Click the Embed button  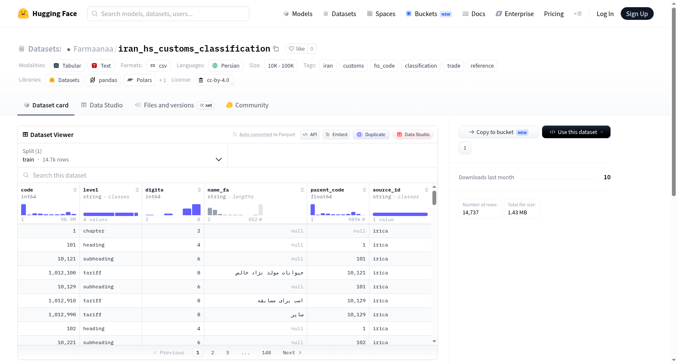(336, 134)
